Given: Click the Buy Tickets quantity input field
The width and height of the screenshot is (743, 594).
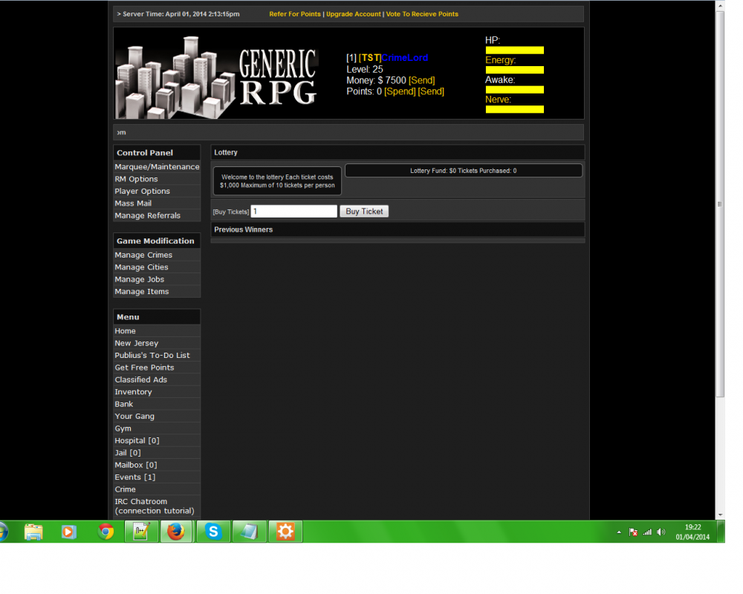Looking at the screenshot, I should [293, 212].
